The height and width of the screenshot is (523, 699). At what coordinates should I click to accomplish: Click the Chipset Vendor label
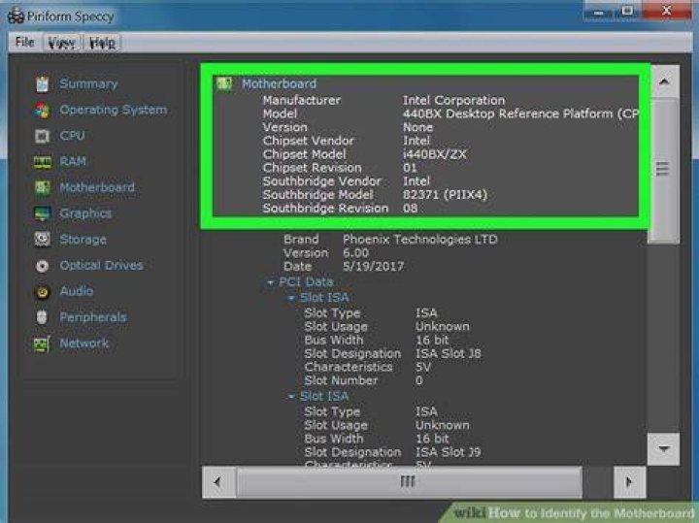click(308, 141)
